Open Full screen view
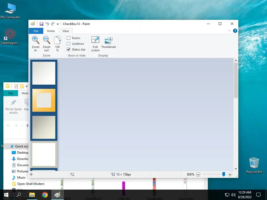The width and height of the screenshot is (267, 200). (95, 44)
